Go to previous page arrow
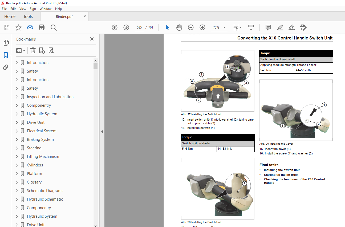The width and height of the screenshot is (345, 227). 115,27
